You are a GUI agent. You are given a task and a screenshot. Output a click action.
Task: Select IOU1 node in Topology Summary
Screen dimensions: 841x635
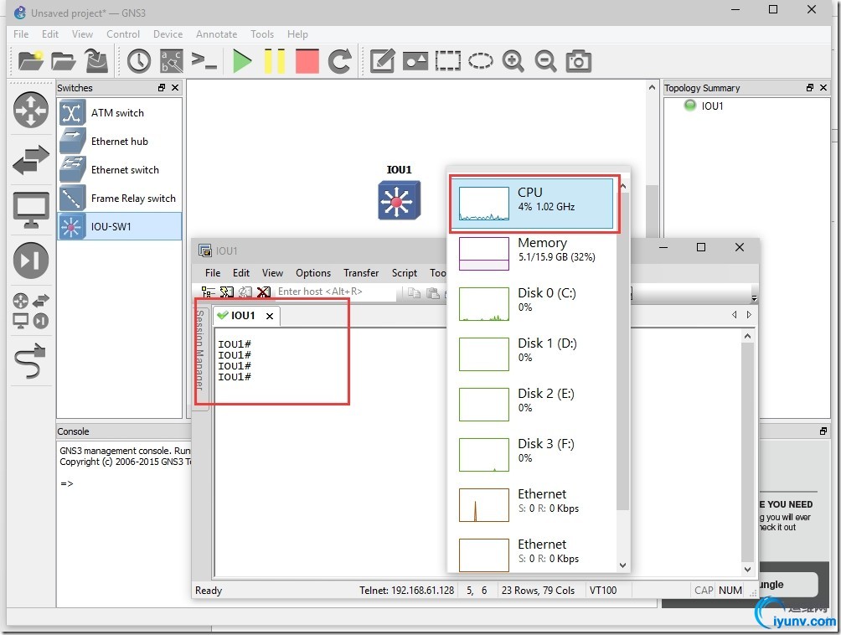(712, 106)
